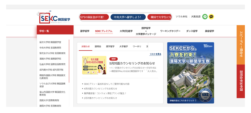Screen dimensions: 251x113
Task: Click the 漢陽大学・新築学生寮 banner image
Action: tap(191, 73)
